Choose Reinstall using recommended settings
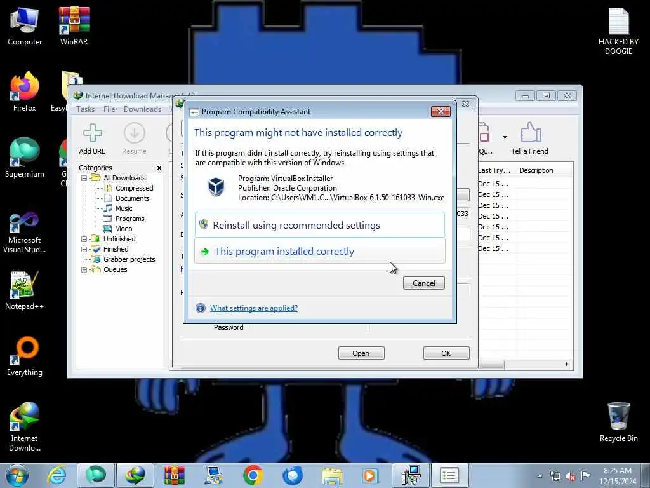Screen dimensions: 650x488 pyautogui.click(x=320, y=225)
